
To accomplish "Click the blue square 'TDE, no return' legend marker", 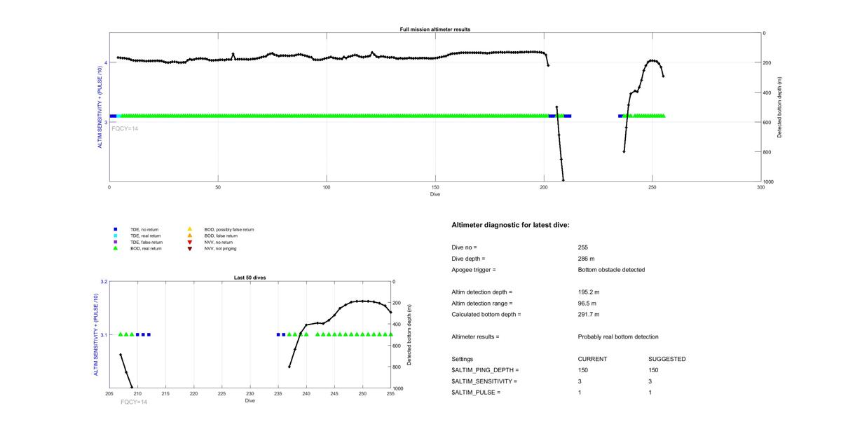I will 116,229.
